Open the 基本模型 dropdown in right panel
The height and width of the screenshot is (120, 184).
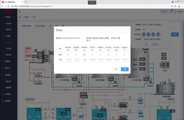point(152,39)
